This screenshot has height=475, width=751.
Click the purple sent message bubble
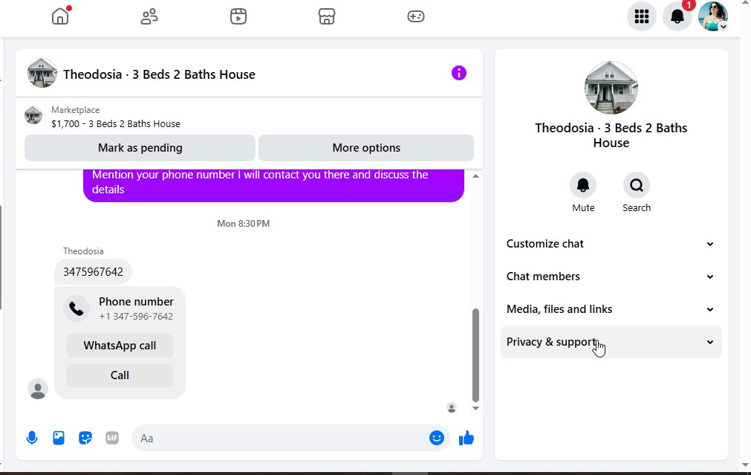273,184
